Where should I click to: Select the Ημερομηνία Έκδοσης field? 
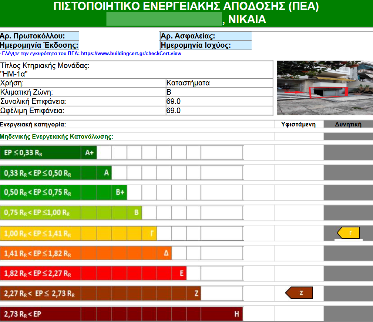(39, 45)
